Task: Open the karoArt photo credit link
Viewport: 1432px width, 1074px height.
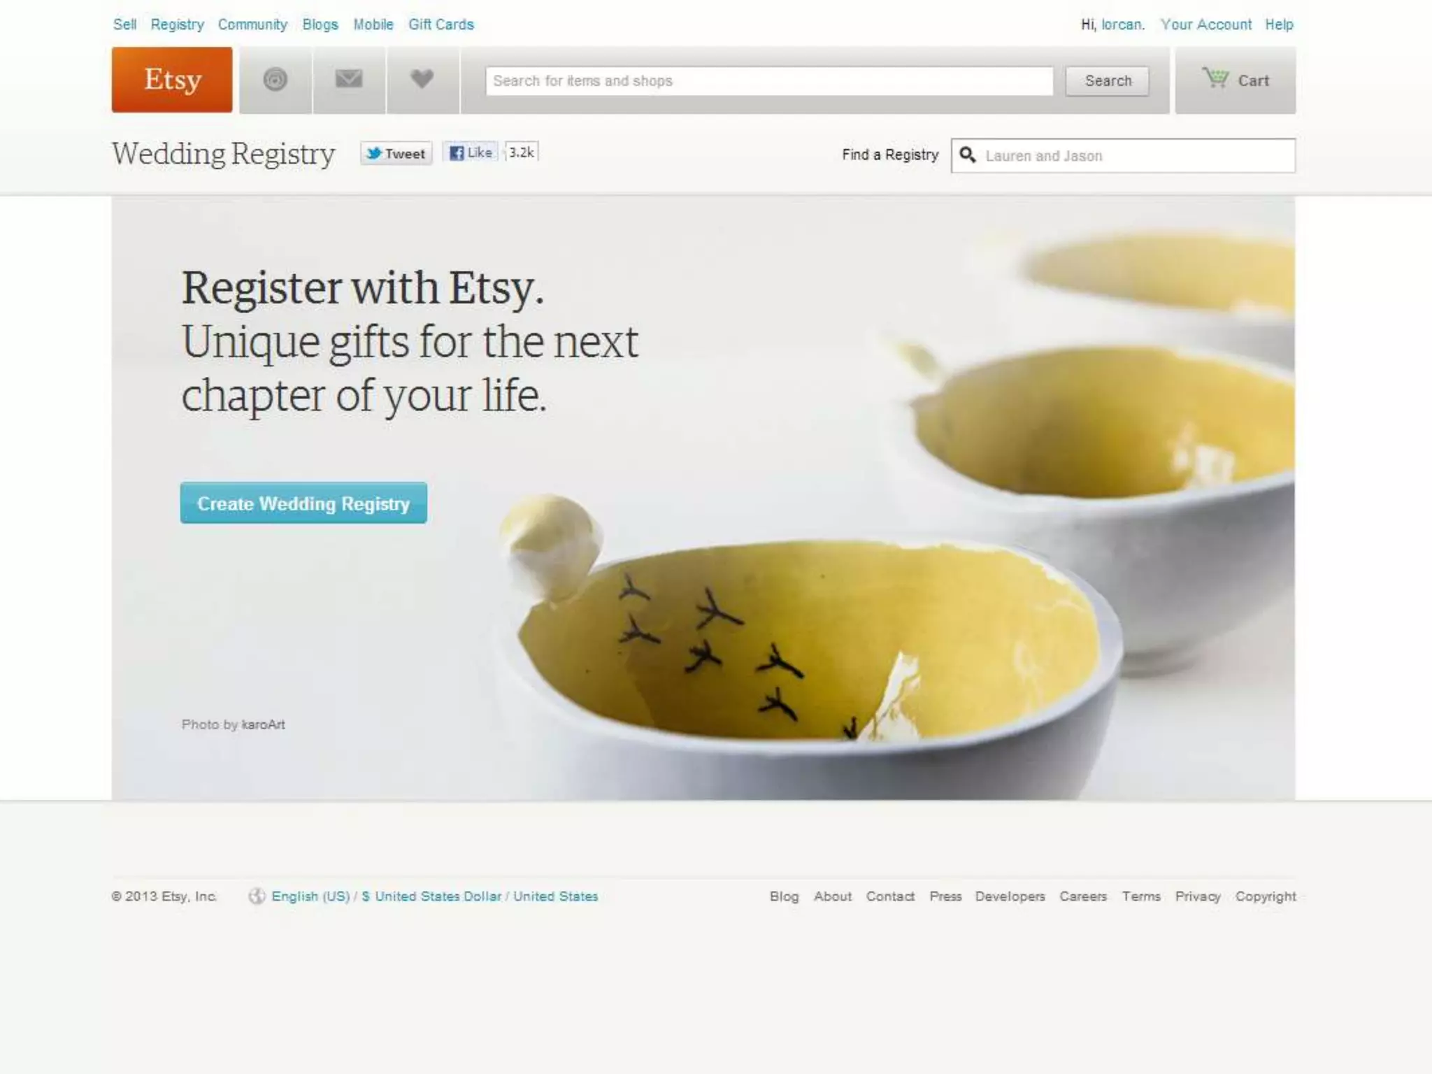Action: (264, 725)
